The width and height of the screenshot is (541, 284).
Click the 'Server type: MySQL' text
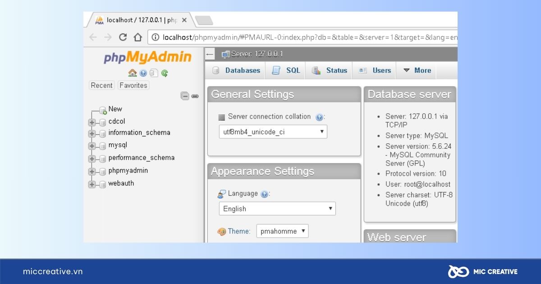pos(417,136)
